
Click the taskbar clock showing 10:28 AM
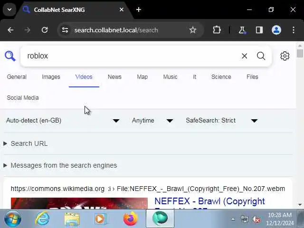(280, 219)
